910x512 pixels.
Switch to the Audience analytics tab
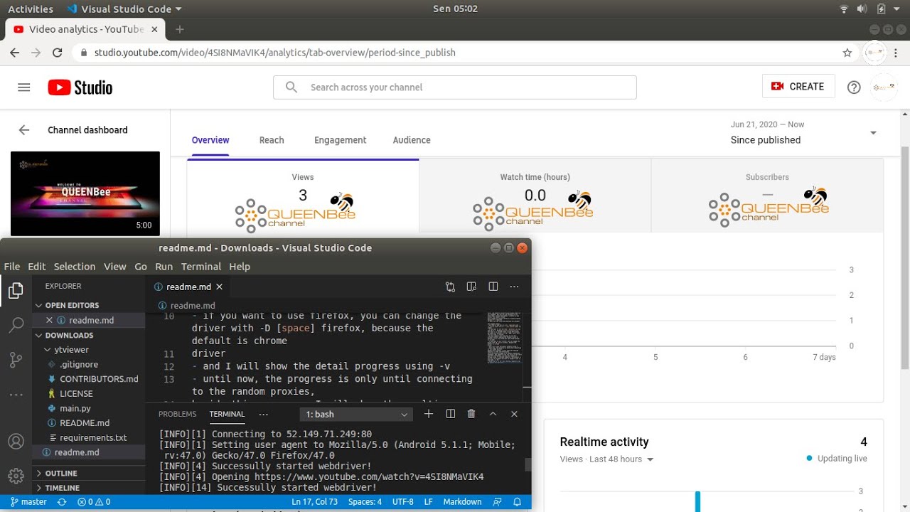click(412, 140)
